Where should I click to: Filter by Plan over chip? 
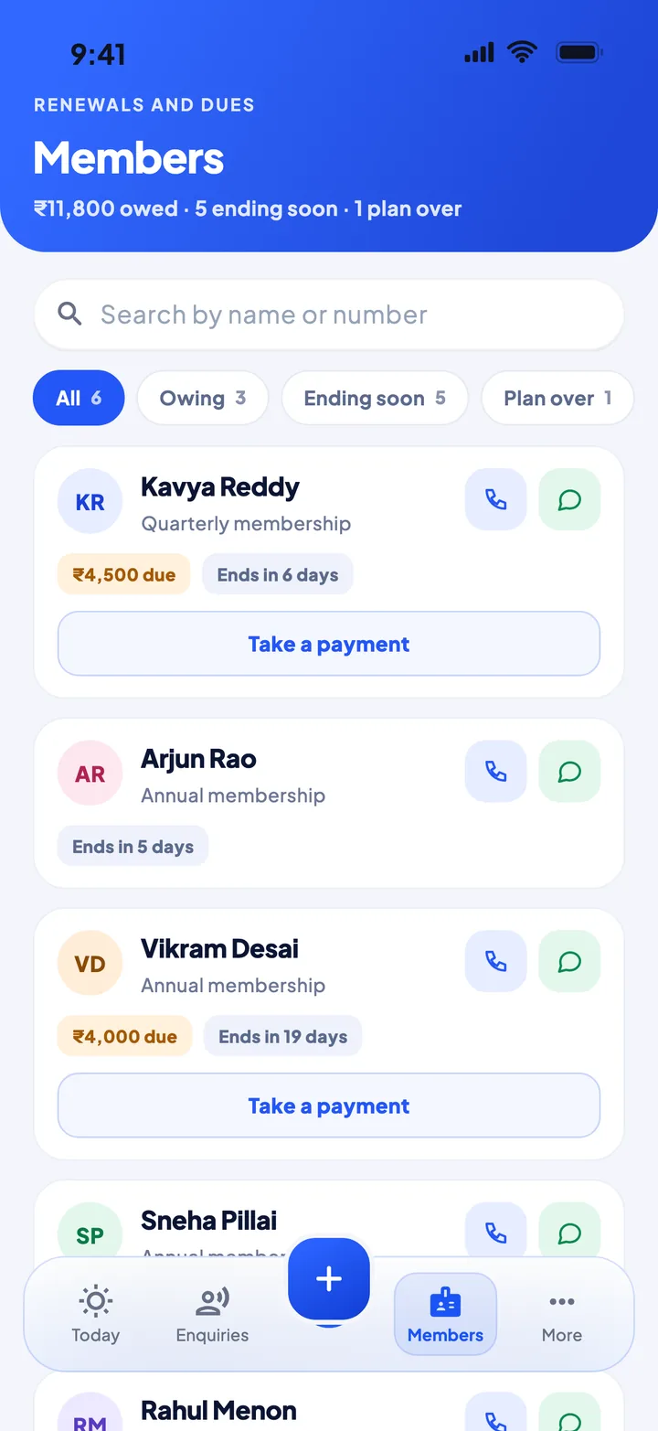click(x=557, y=398)
